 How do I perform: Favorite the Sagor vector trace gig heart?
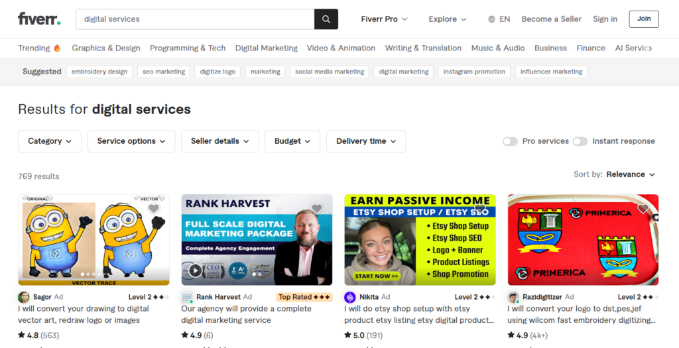pos(154,209)
